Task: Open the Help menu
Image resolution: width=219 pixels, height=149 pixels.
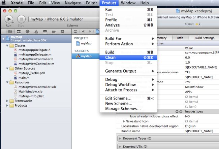Action: (x=145, y=3)
